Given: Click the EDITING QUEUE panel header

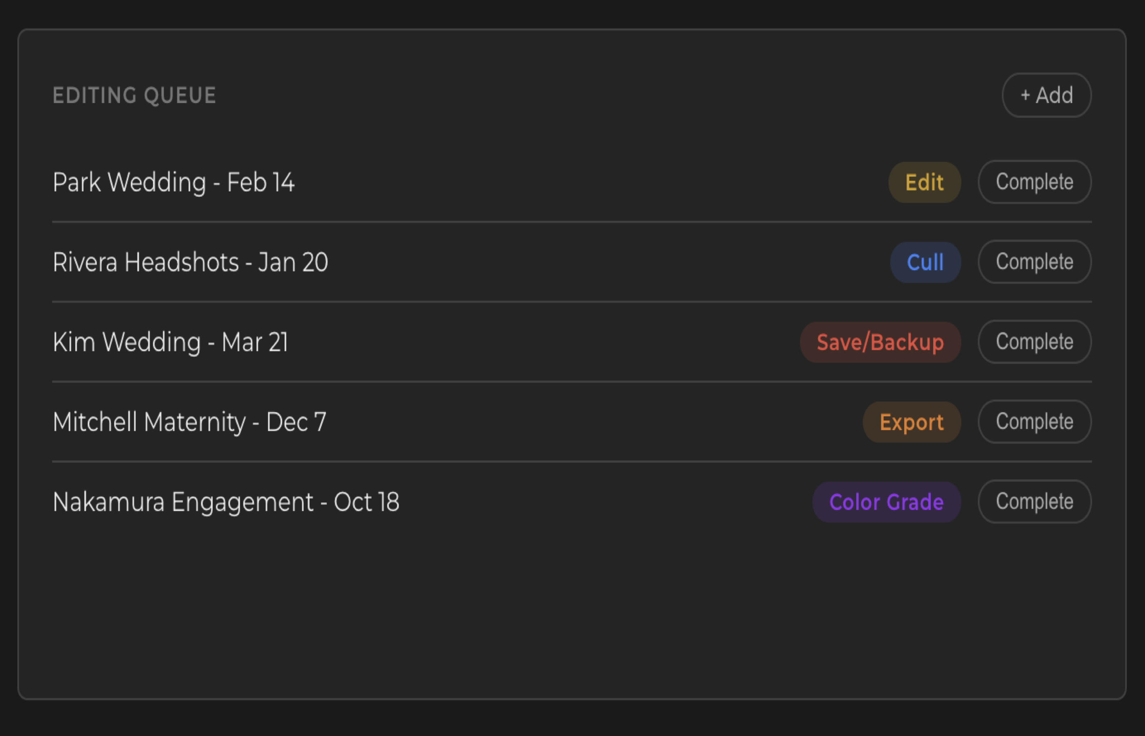Looking at the screenshot, I should [134, 95].
